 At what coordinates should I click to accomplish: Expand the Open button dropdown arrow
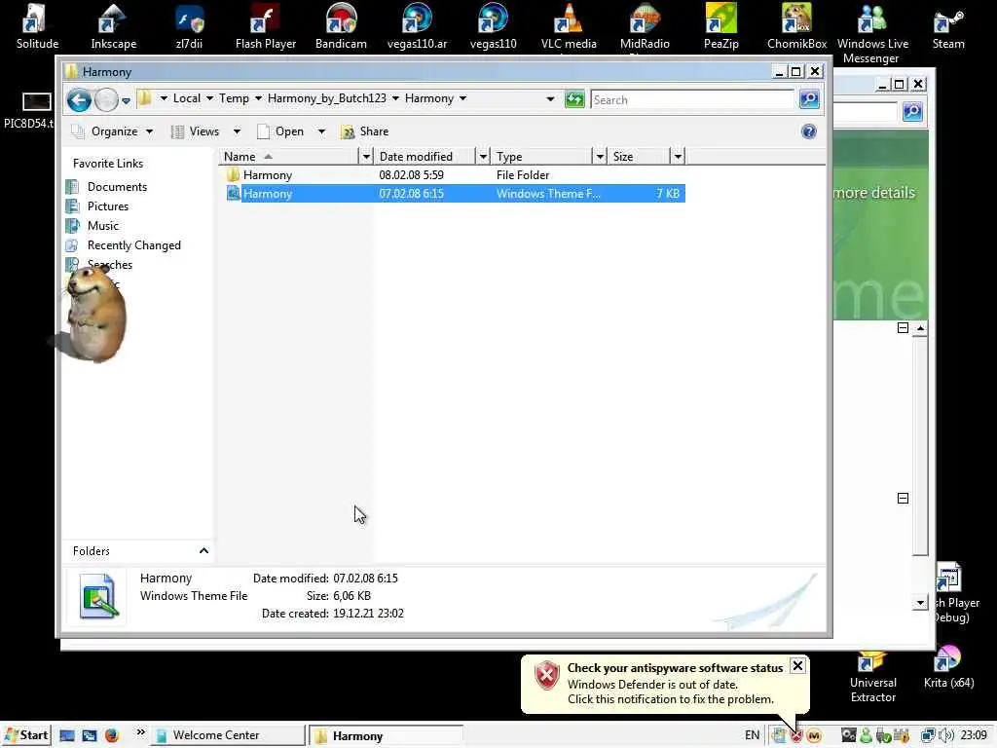click(321, 131)
